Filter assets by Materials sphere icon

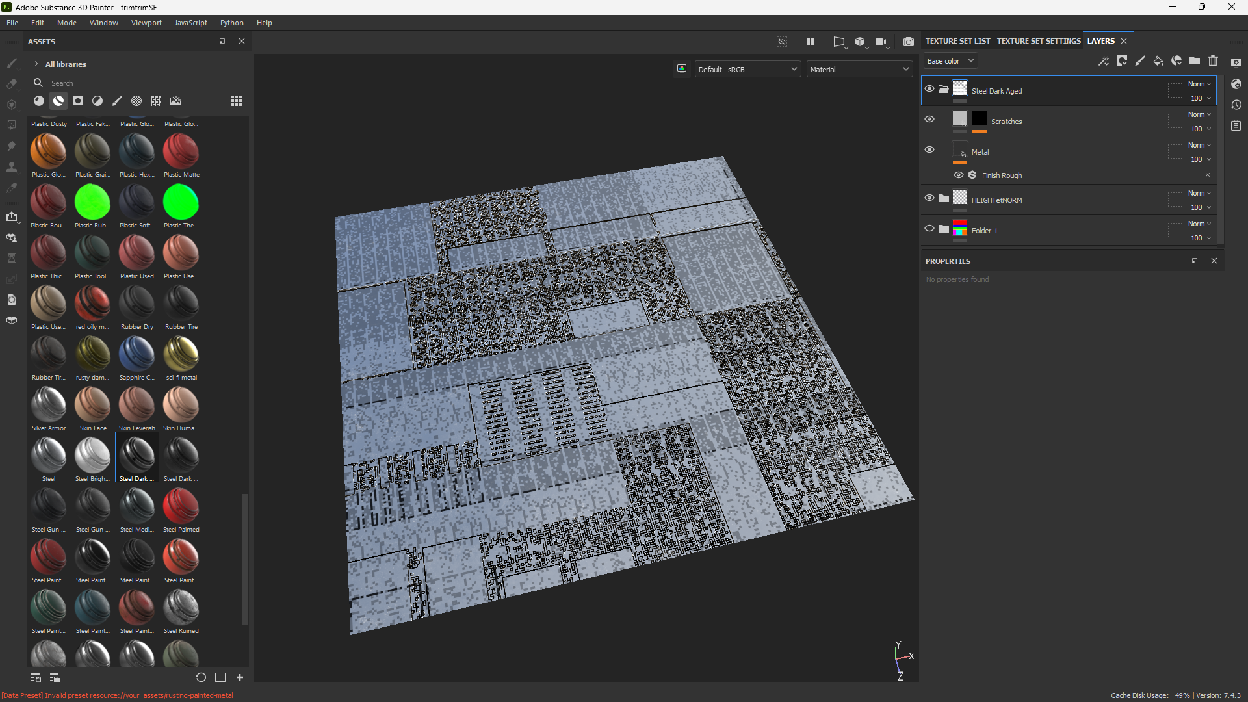pos(39,101)
